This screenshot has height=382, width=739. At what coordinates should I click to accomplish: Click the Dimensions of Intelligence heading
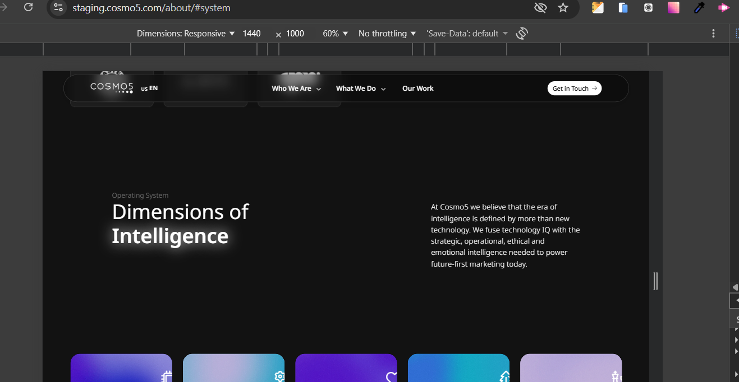click(x=180, y=224)
